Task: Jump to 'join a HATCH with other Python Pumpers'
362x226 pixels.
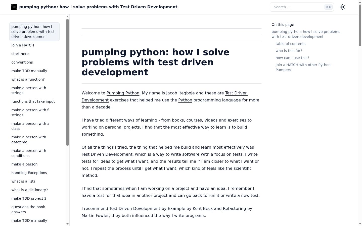Action: pos(303,67)
